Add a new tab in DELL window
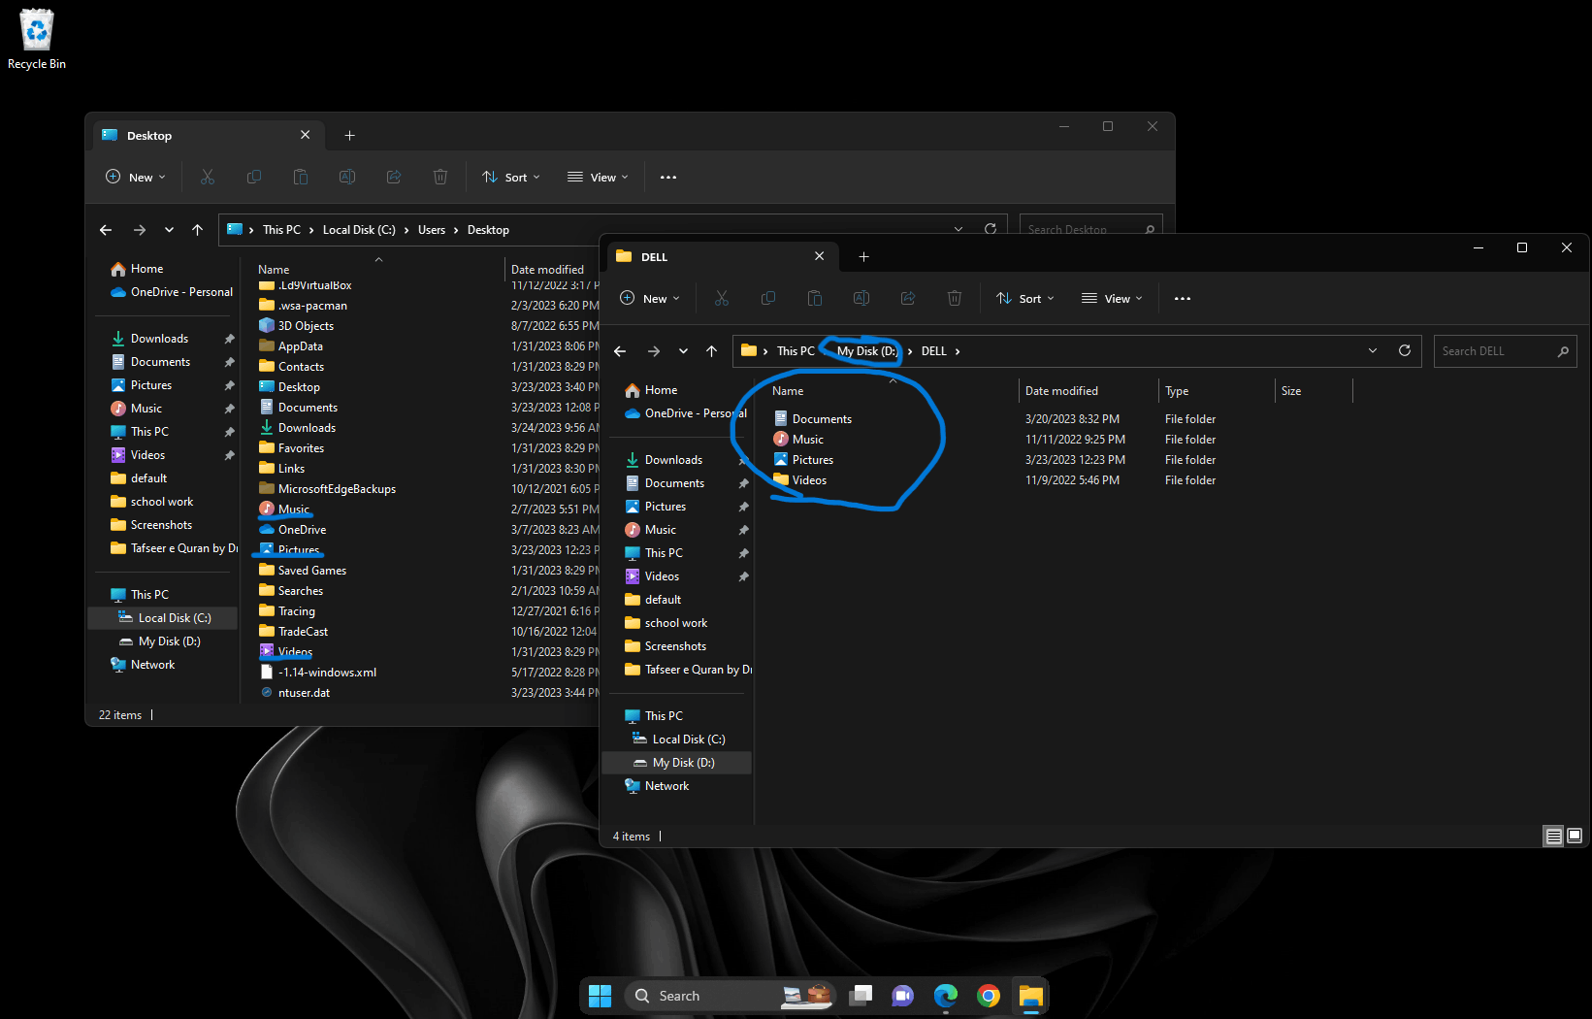The width and height of the screenshot is (1592, 1019). pos(863,256)
